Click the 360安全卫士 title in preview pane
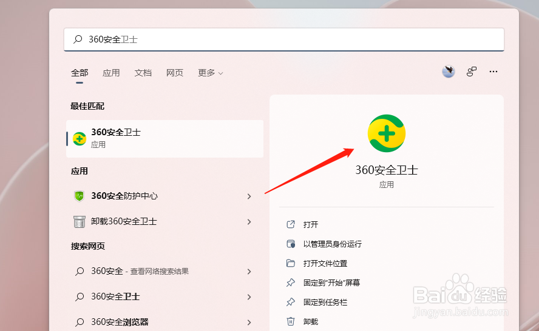 coord(387,170)
